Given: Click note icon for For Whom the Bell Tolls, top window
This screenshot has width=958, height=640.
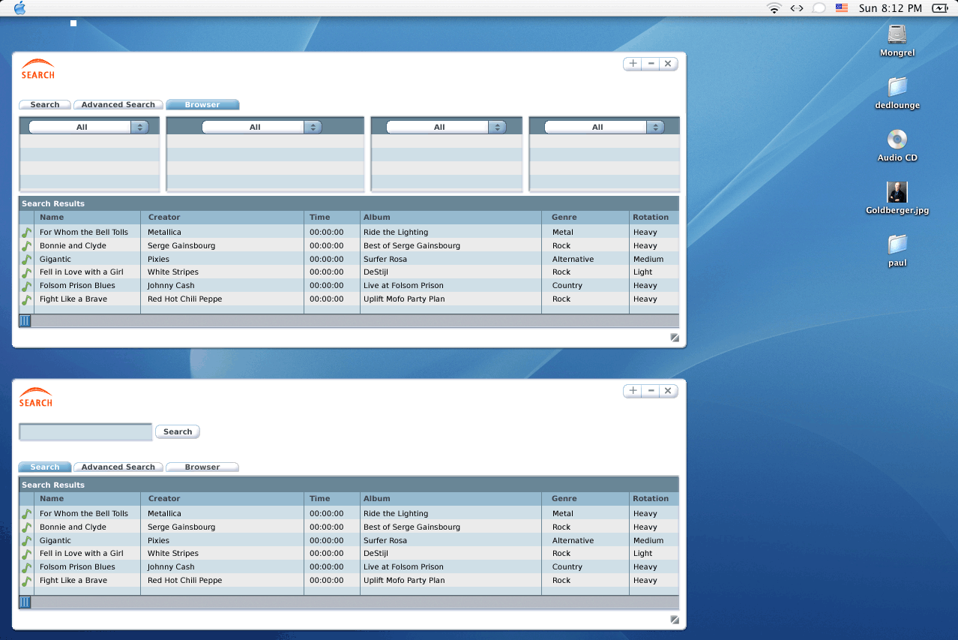Looking at the screenshot, I should [x=26, y=233].
